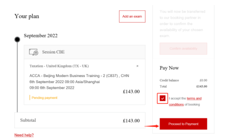Screen dimensions: 228x140
Task: Click the Subtotal label
Action: click(x=28, y=120)
